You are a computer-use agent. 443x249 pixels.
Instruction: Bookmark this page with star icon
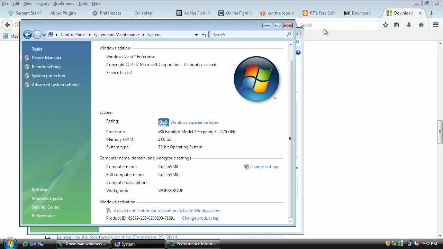click(386, 25)
